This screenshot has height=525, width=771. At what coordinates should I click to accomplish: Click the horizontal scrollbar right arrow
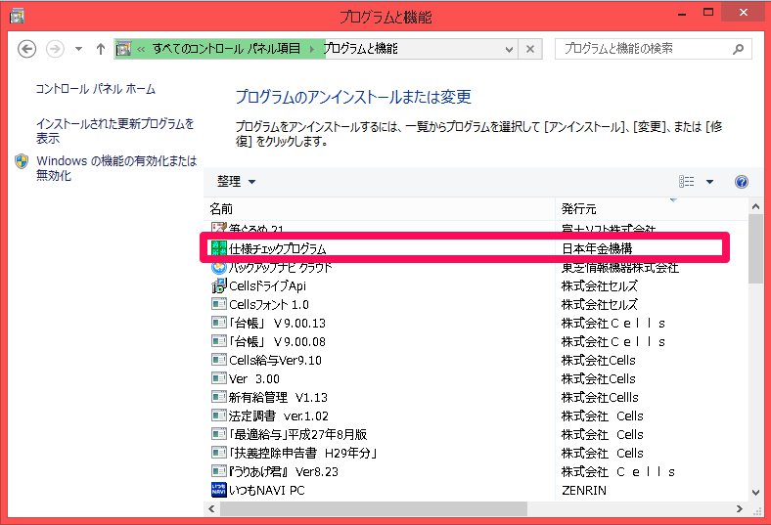(x=740, y=509)
